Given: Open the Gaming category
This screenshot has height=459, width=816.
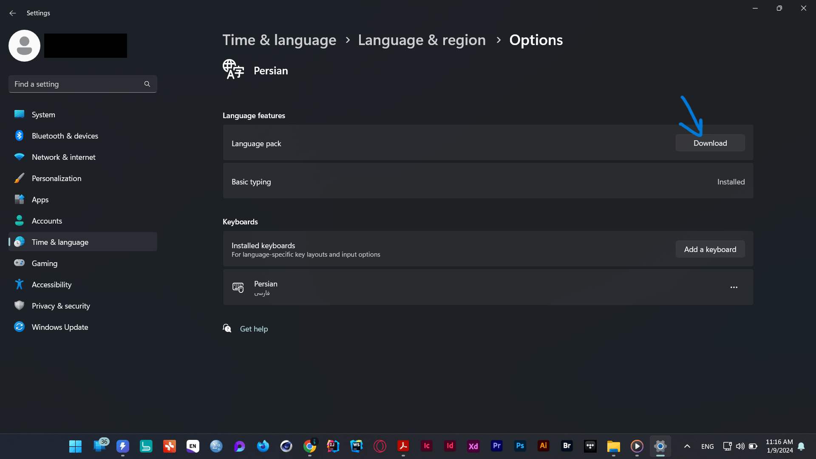Looking at the screenshot, I should click(x=83, y=263).
